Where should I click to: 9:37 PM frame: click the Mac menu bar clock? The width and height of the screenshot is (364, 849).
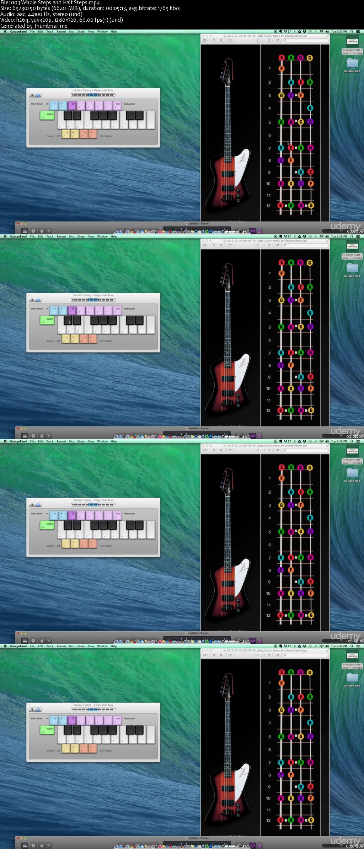click(339, 32)
